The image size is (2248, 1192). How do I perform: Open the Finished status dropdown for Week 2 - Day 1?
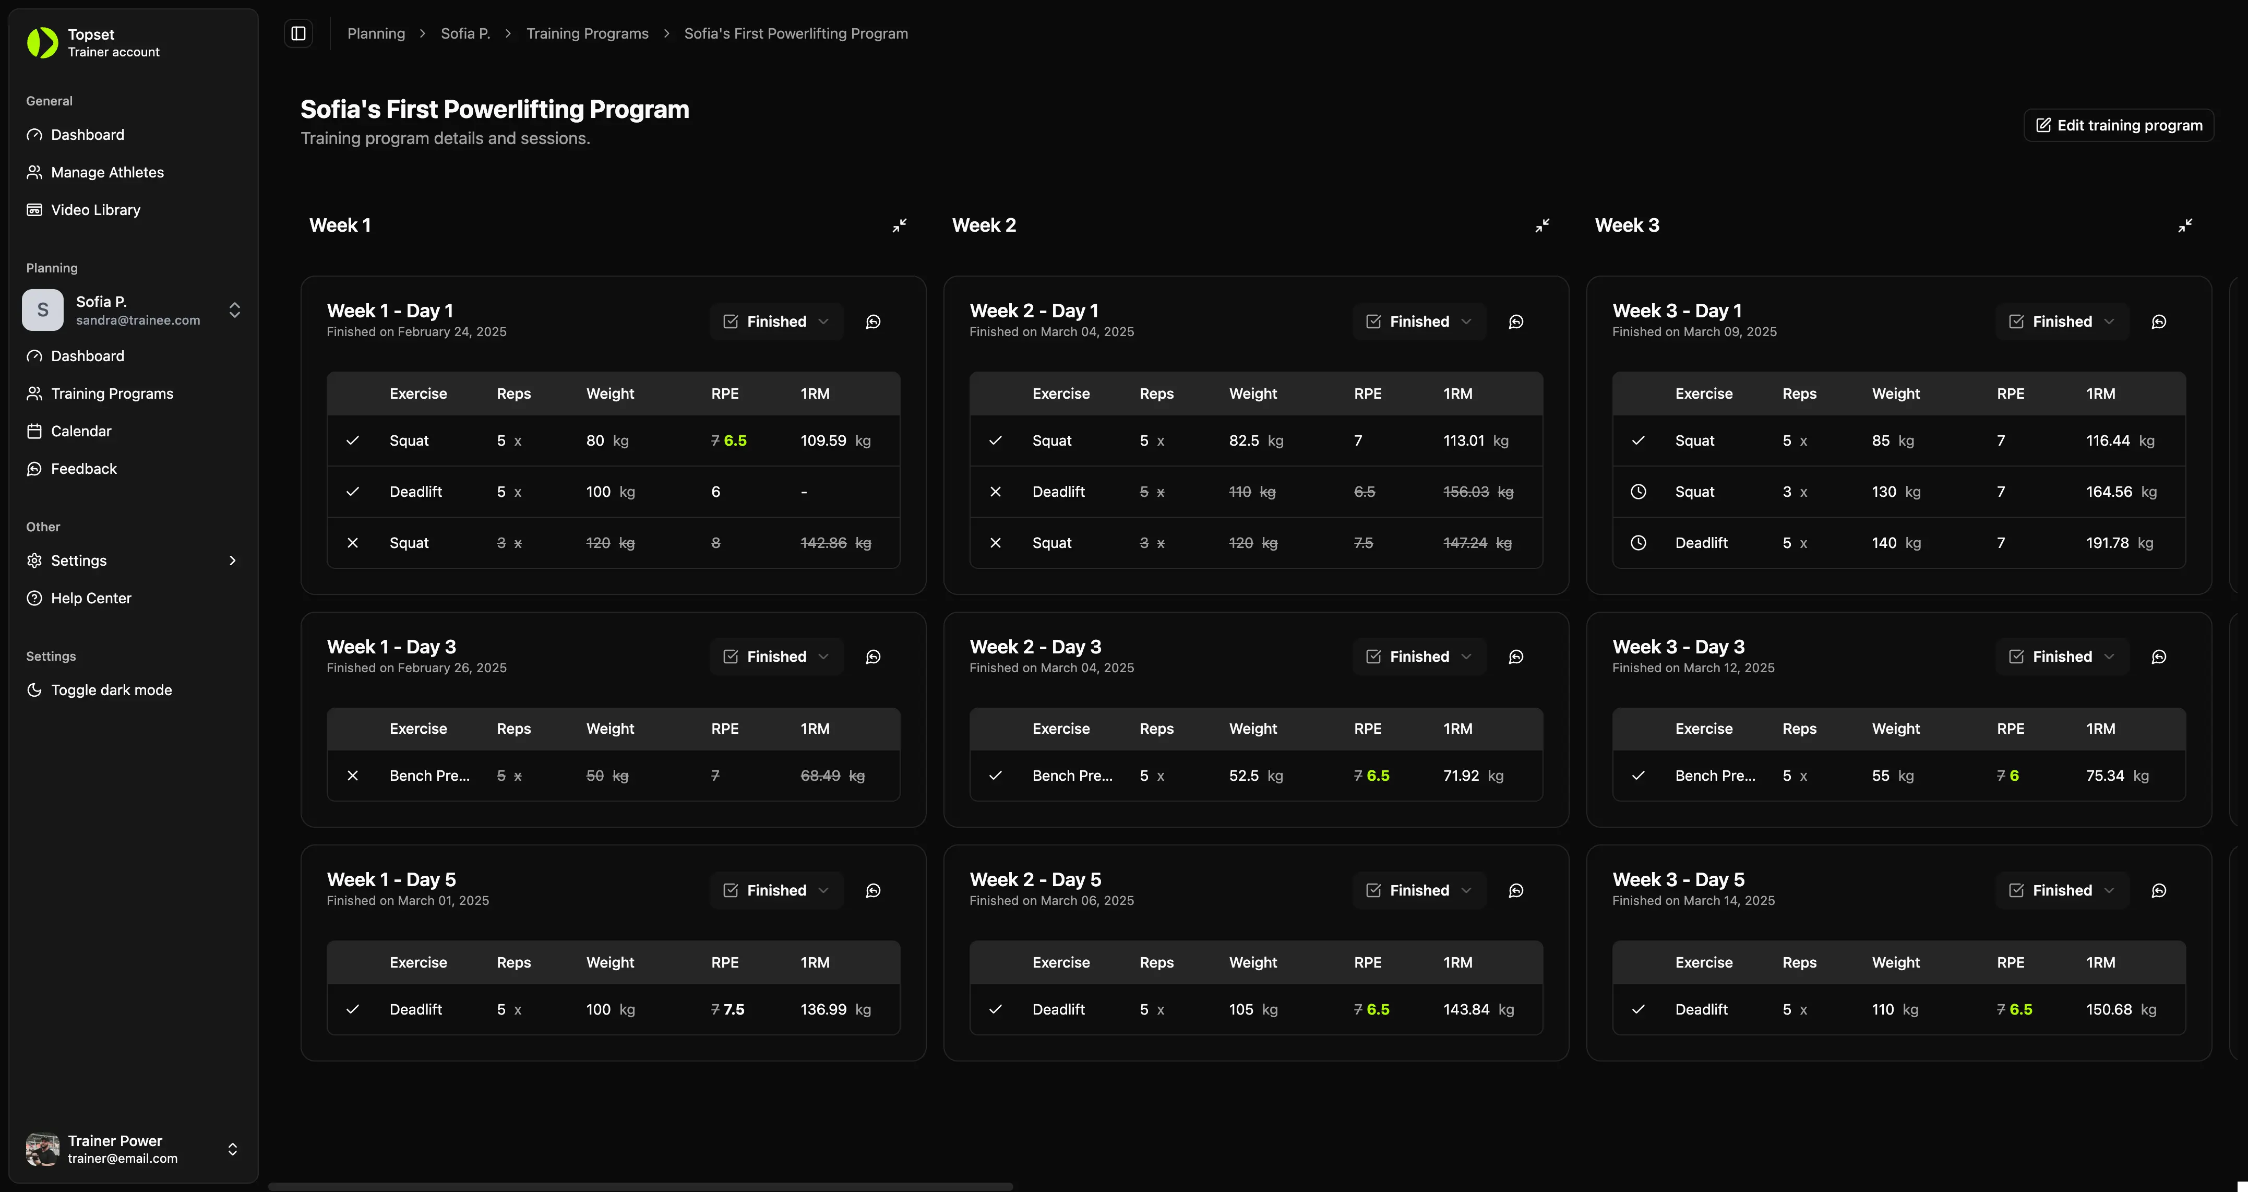[1418, 321]
